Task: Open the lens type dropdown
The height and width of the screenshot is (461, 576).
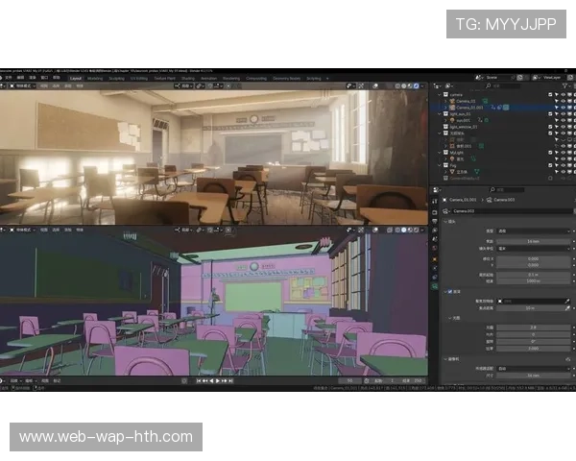Action: (531, 230)
